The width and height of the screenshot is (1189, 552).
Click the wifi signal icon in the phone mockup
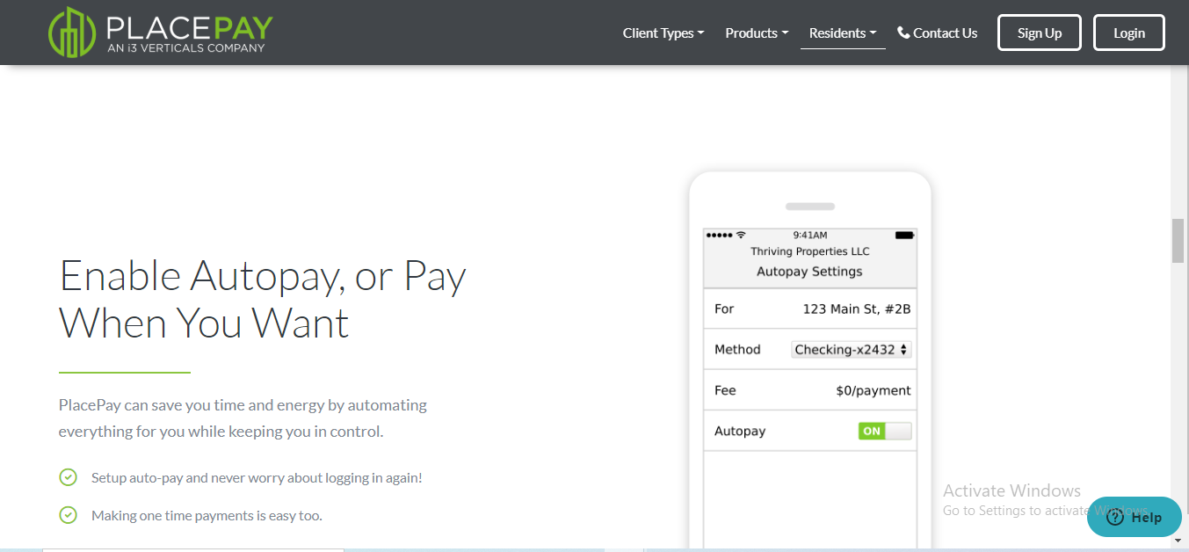coord(741,235)
